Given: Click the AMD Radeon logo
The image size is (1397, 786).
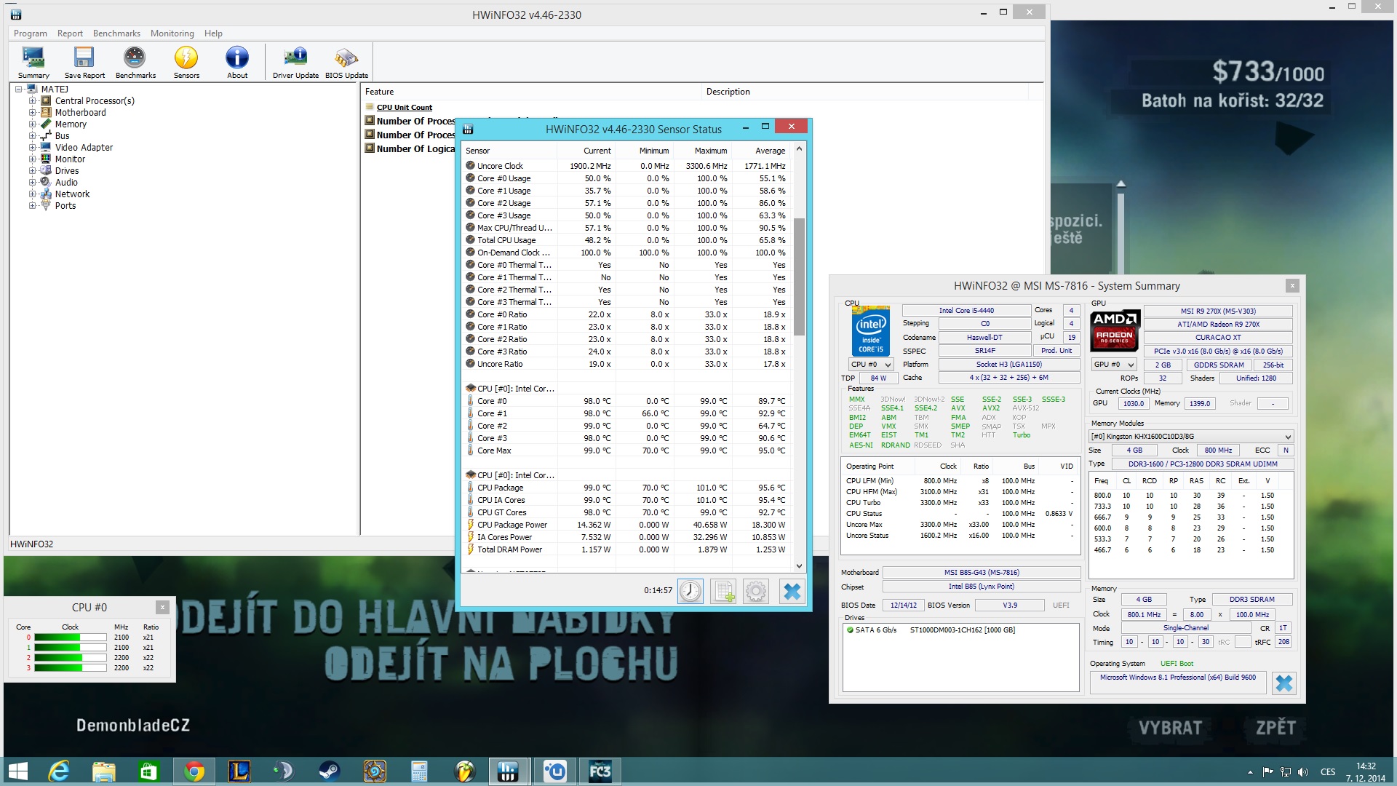Looking at the screenshot, I should pyautogui.click(x=1115, y=331).
